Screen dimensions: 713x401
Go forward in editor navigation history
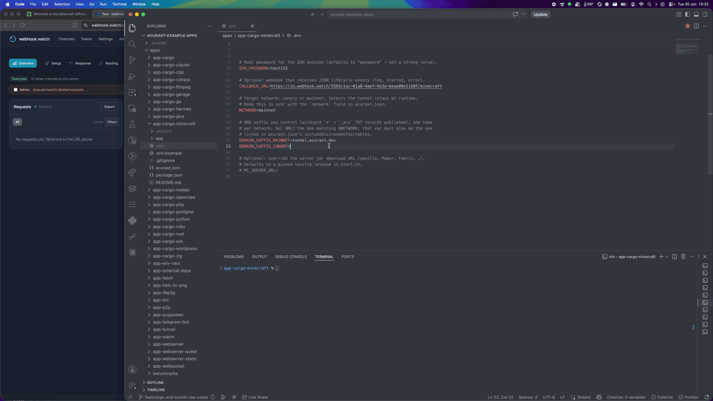coord(322,14)
